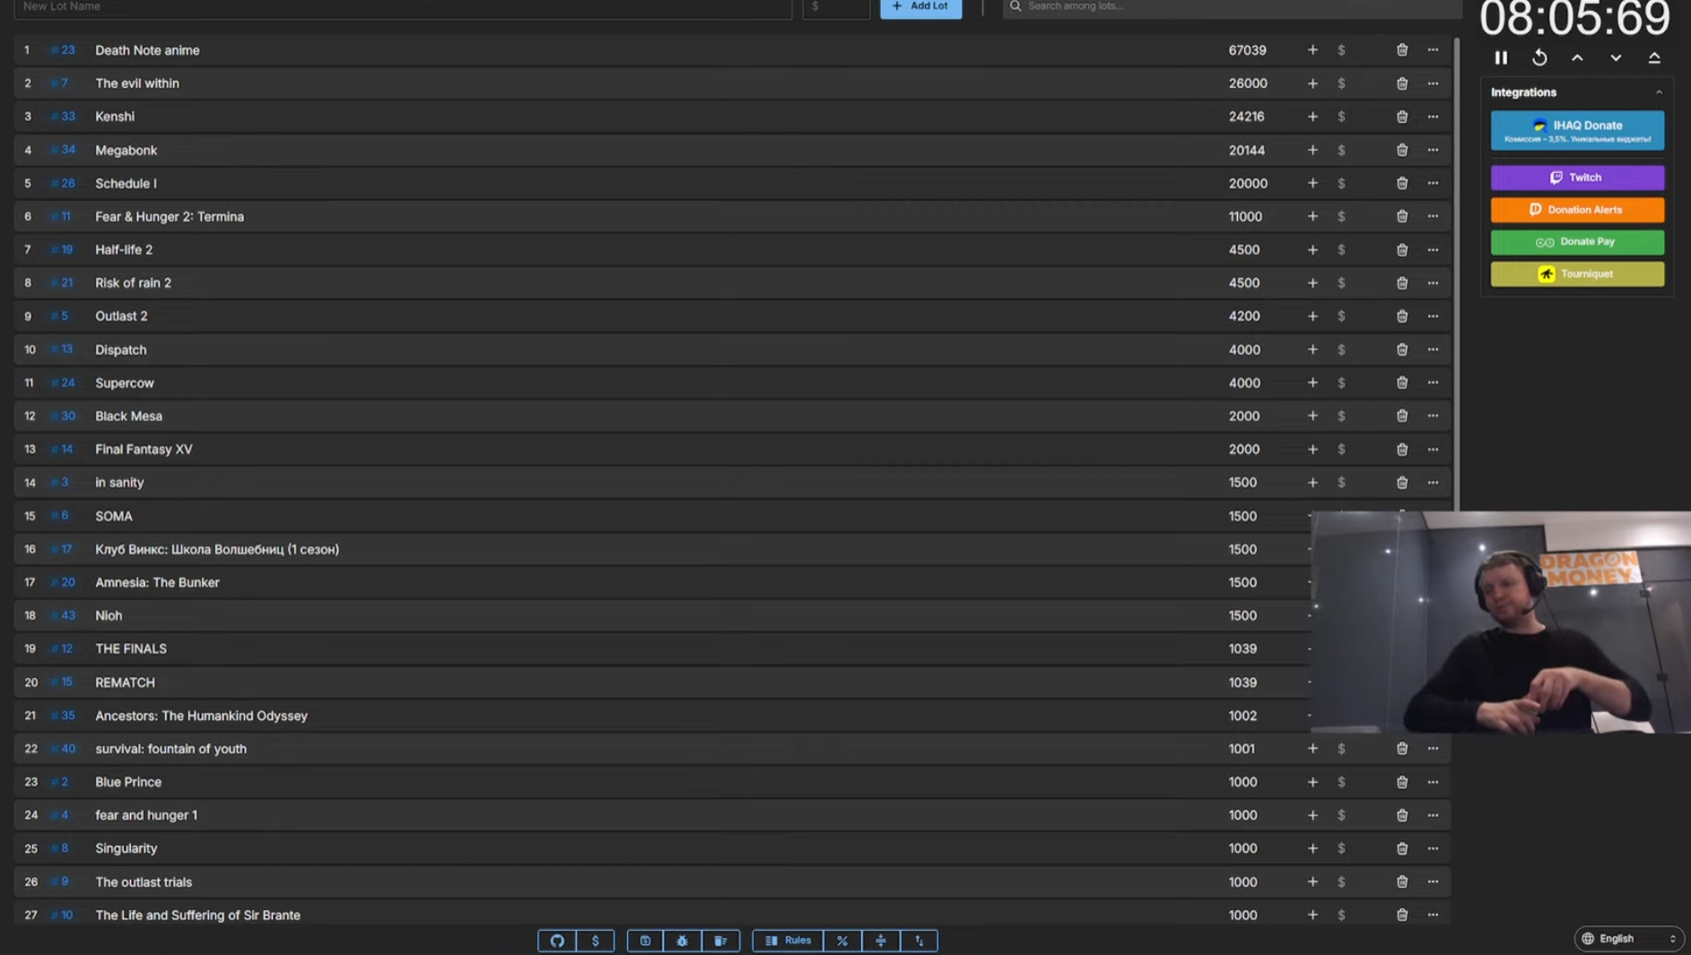This screenshot has height=955, width=1691.
Task: Connect the Twitch integration
Action: point(1577,178)
